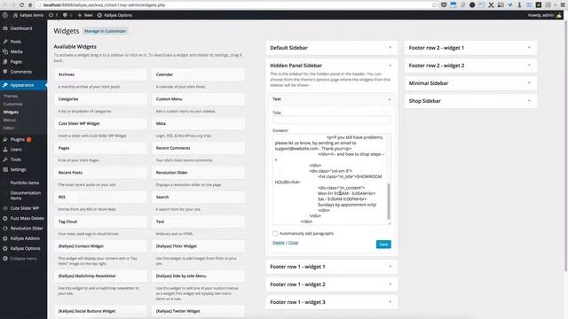This screenshot has width=568, height=319.
Task: Click the Fuzz Mass Delete gear icon
Action: click(x=5, y=219)
